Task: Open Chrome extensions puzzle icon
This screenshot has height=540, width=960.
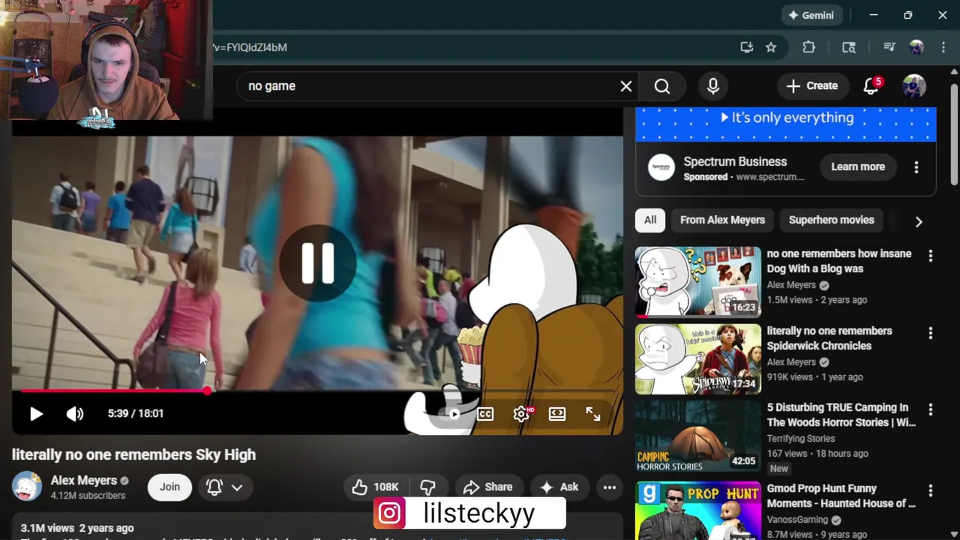Action: (x=808, y=47)
